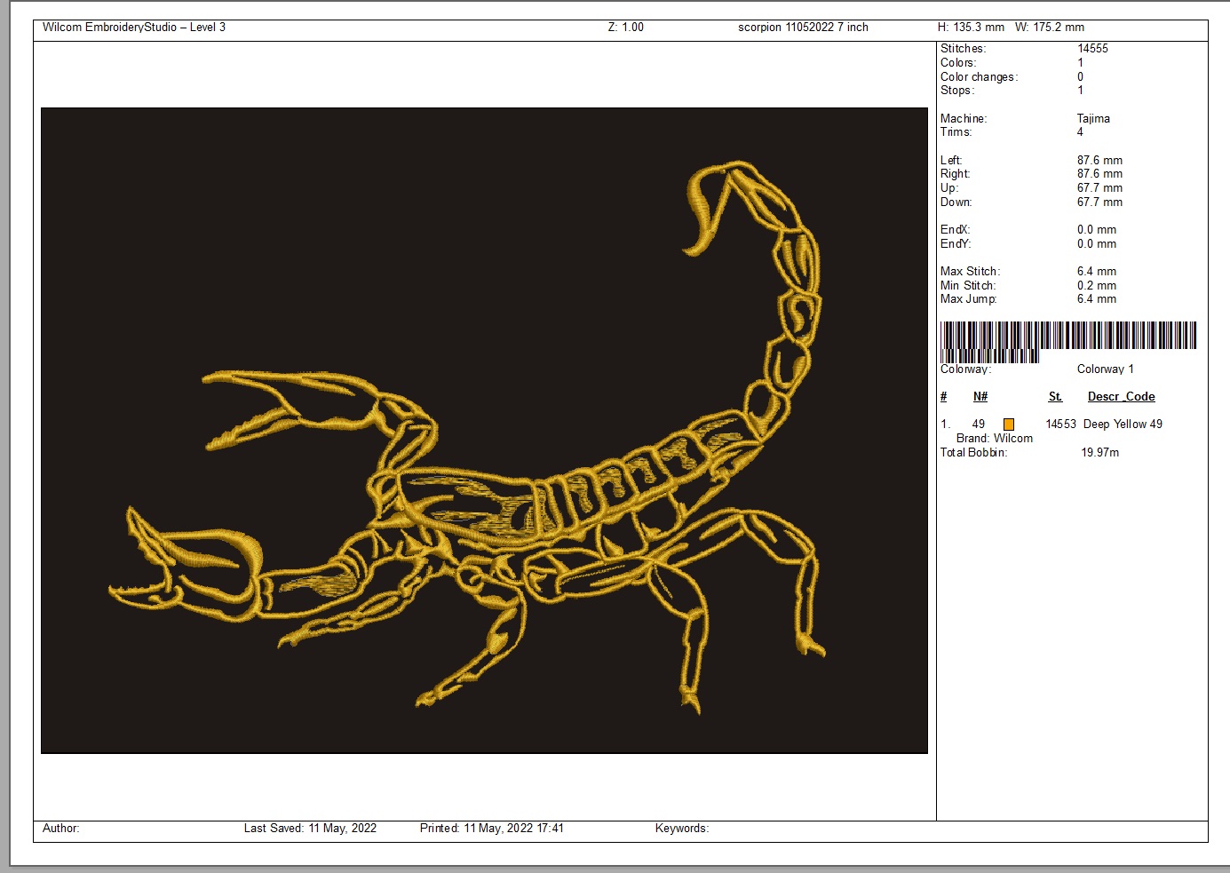
Task: Click the "EndY:" label
Action: (956, 244)
